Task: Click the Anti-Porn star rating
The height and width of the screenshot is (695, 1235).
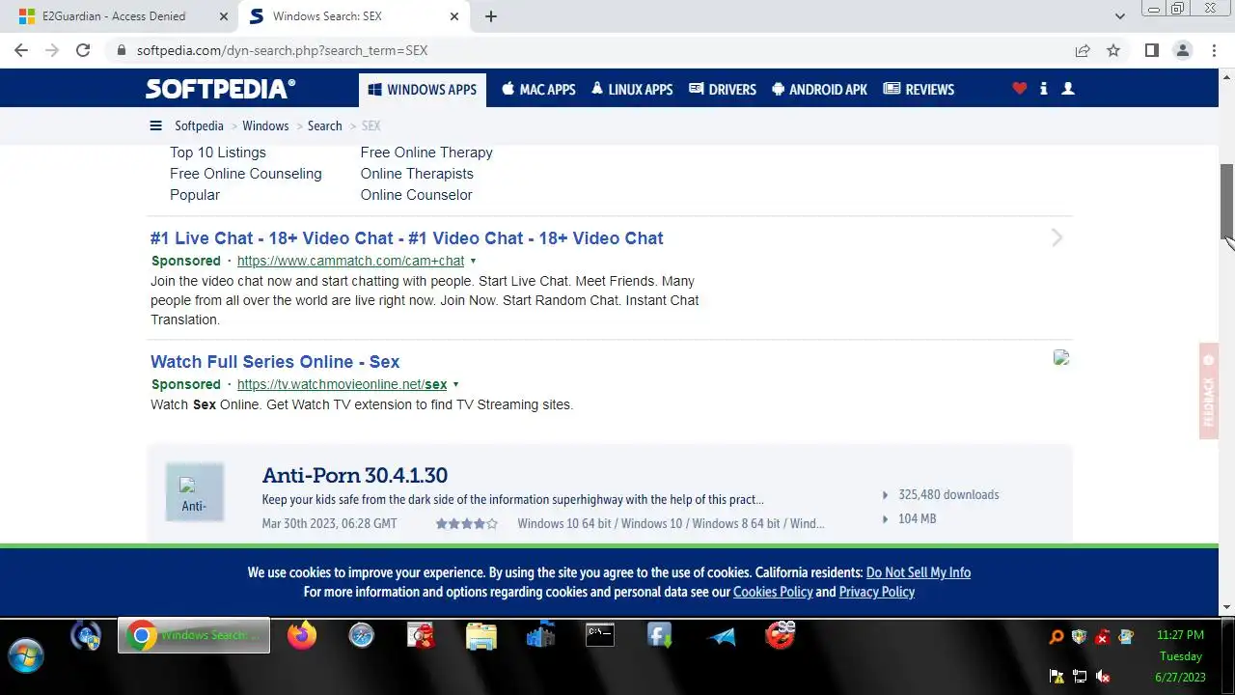Action: click(x=466, y=524)
